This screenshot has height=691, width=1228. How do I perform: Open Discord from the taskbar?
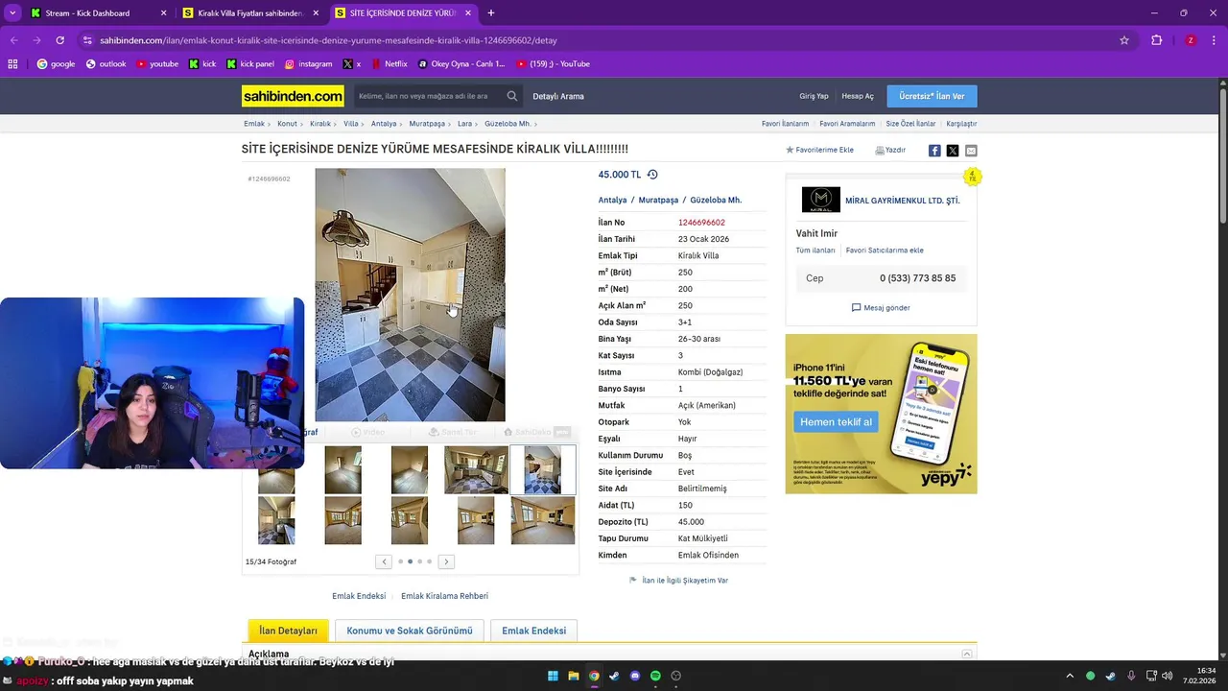click(x=635, y=676)
